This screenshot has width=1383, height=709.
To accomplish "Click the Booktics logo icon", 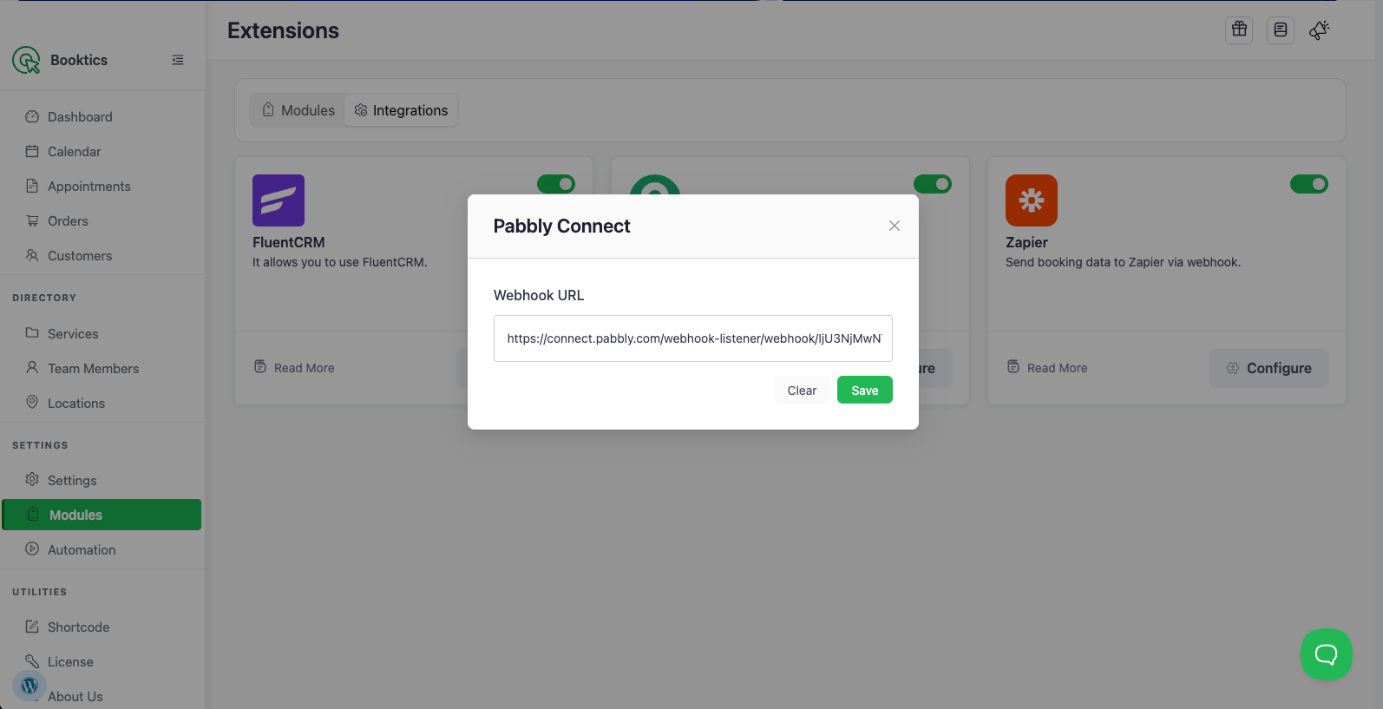I will [x=26, y=60].
